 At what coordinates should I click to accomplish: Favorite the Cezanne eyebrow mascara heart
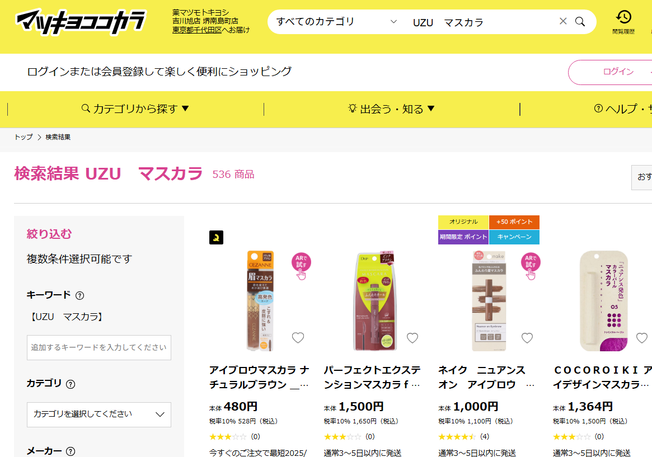(298, 338)
